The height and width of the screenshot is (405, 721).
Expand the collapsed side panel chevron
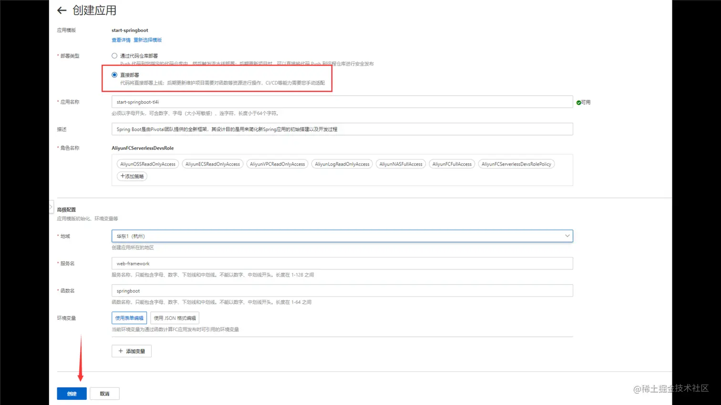coord(51,207)
